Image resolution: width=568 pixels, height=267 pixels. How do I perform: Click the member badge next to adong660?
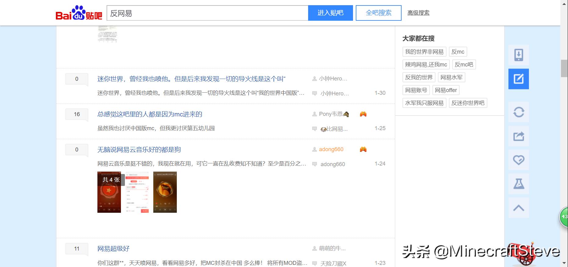(x=363, y=149)
